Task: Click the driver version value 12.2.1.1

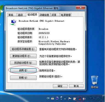Action: pyautogui.click(x=43, y=37)
